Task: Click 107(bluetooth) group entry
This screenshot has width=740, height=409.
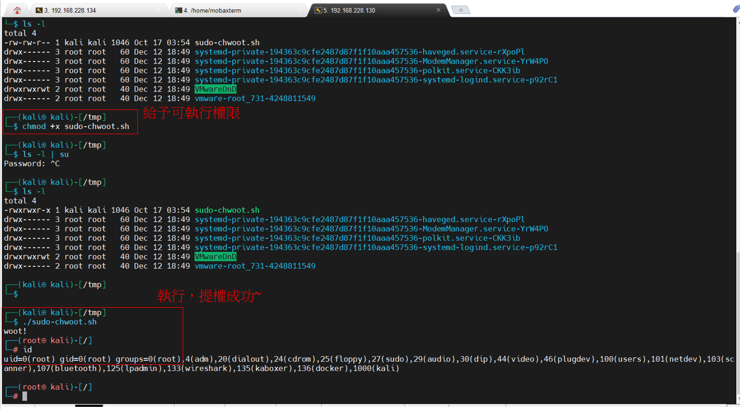Action: click(x=68, y=369)
